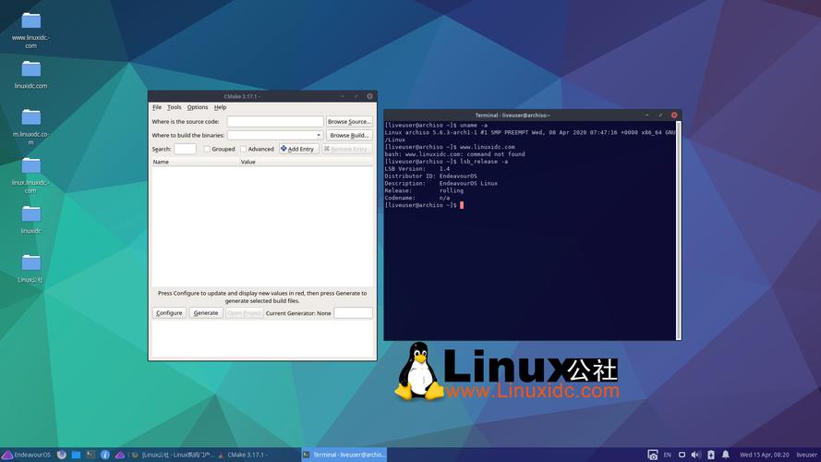Image resolution: width=821 pixels, height=462 pixels.
Task: Click the CMake window title bar
Action: pyautogui.click(x=242, y=96)
